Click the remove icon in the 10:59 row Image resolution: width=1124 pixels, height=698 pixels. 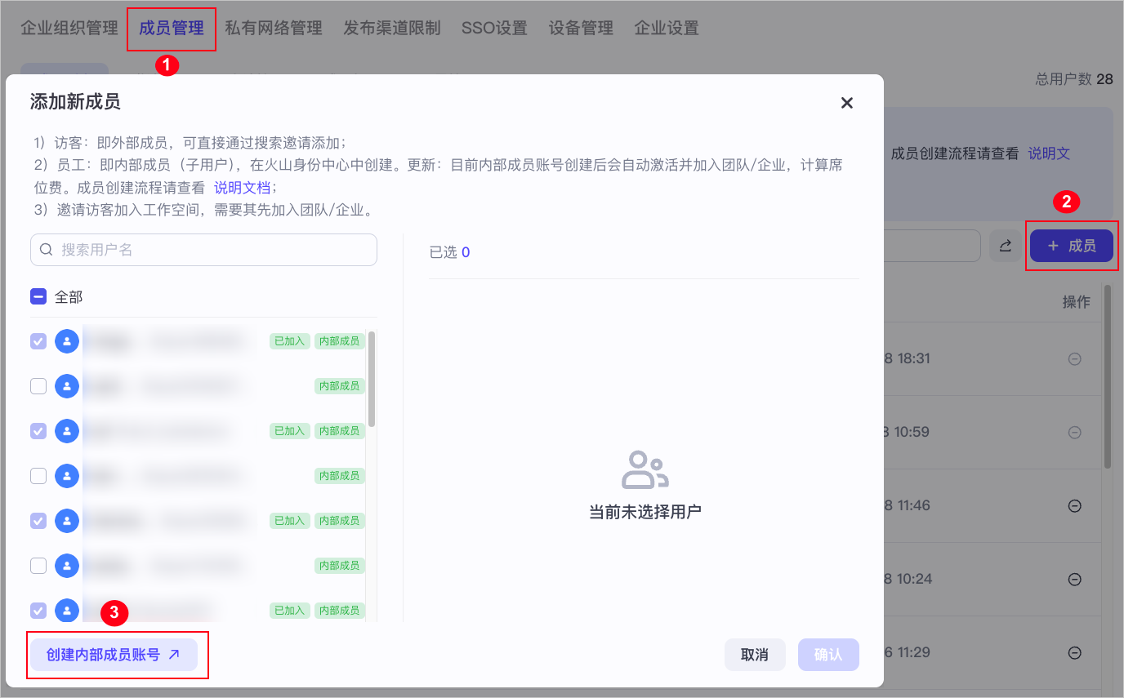tap(1075, 432)
